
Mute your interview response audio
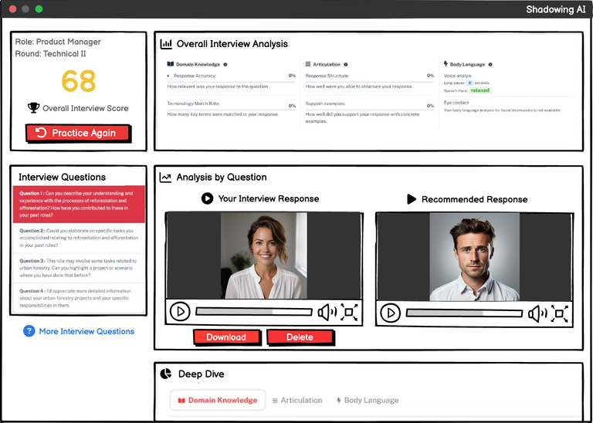(x=327, y=313)
